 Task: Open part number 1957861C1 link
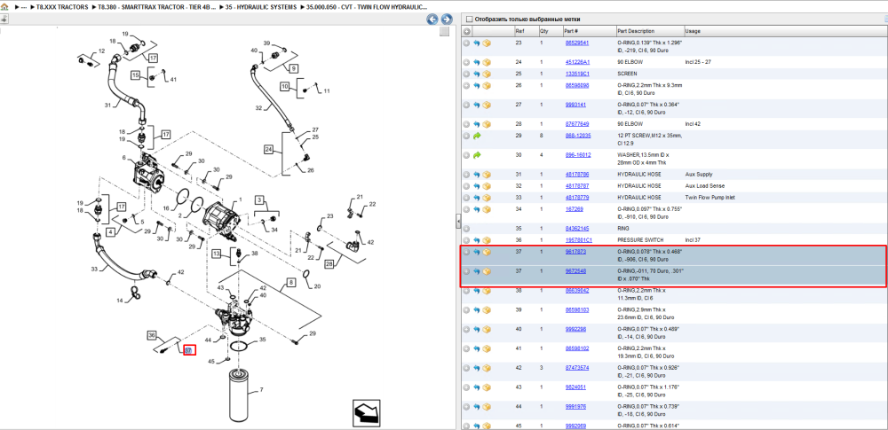(578, 240)
